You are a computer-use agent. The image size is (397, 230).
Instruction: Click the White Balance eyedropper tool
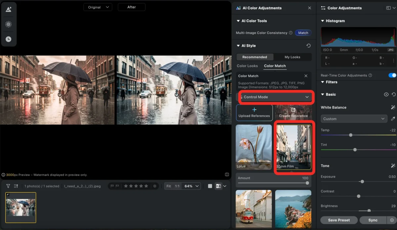[x=393, y=119]
